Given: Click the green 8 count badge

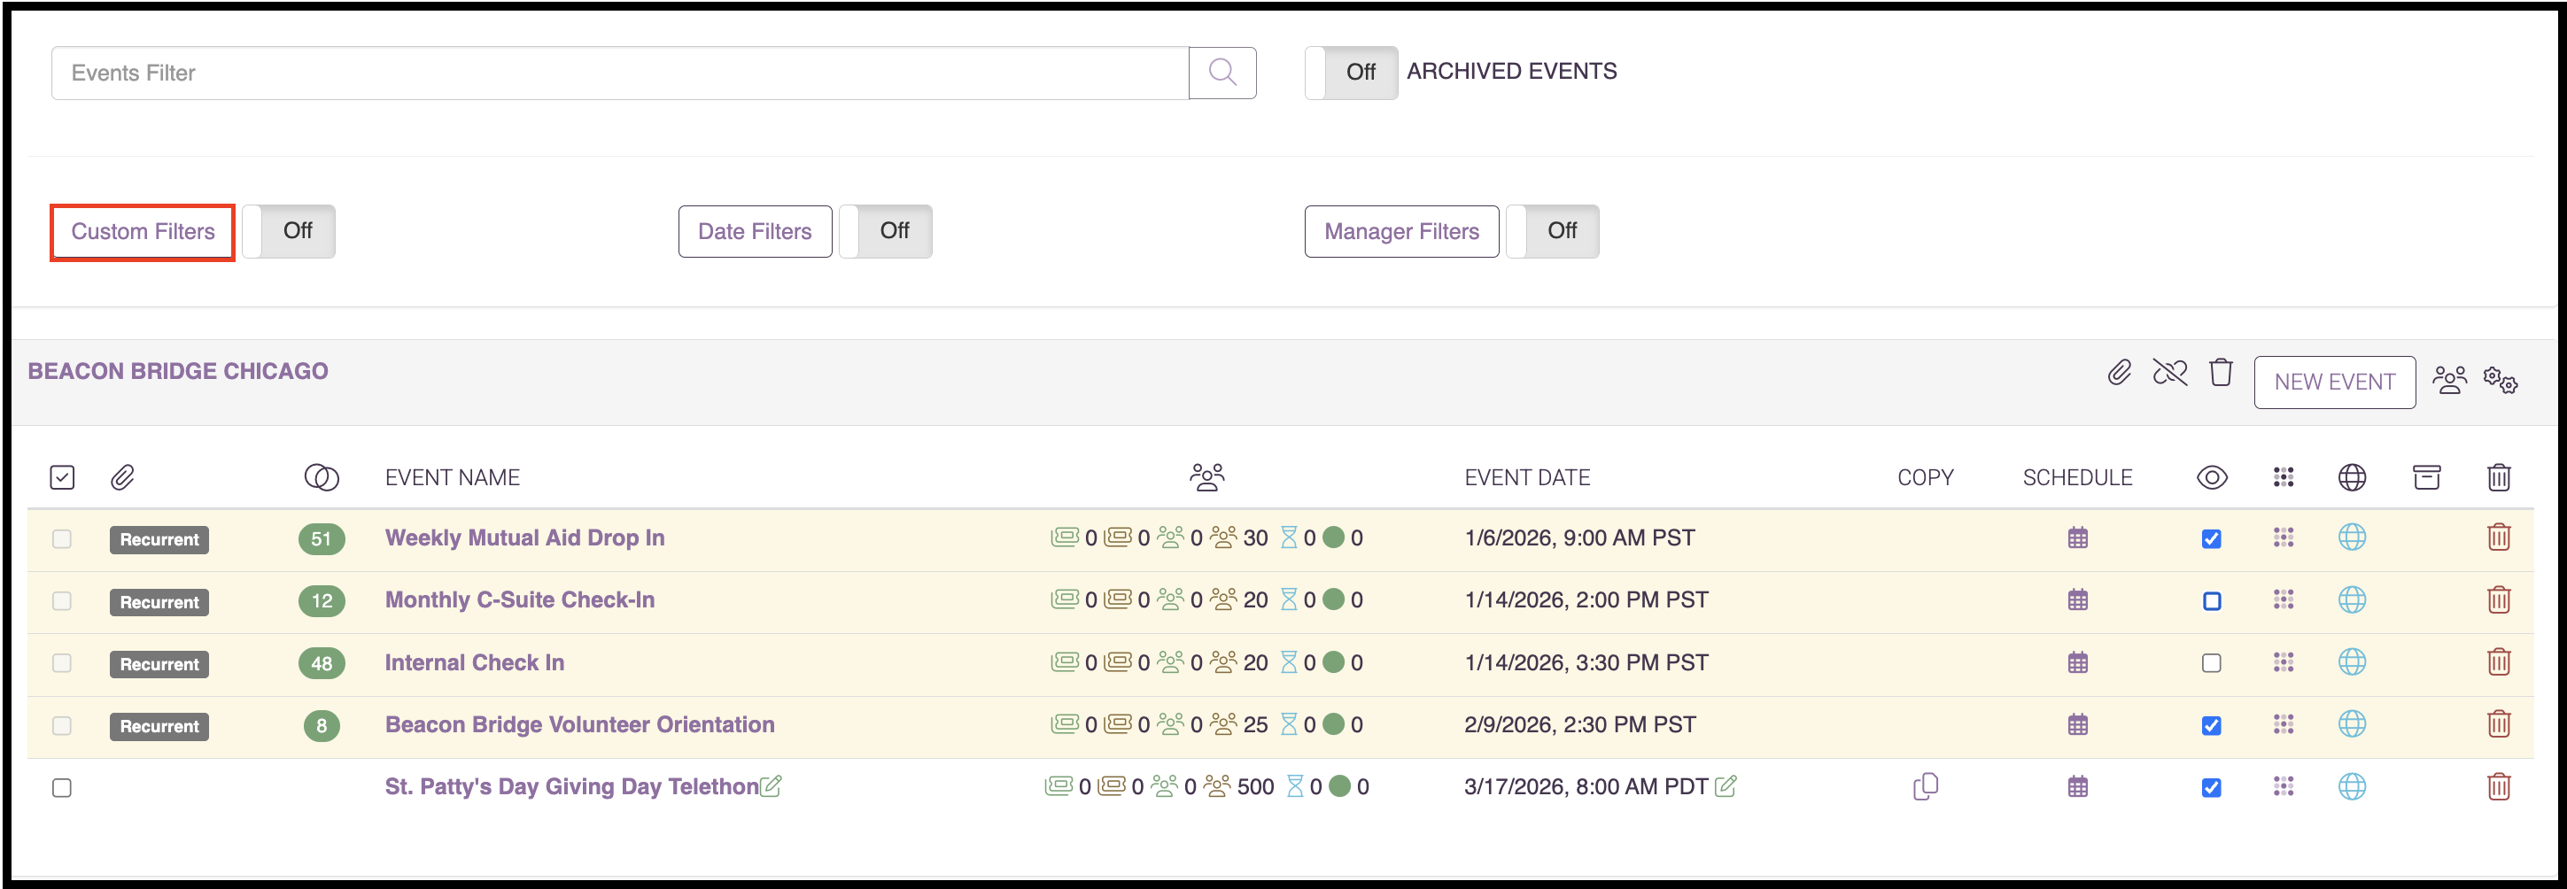Looking at the screenshot, I should coord(321,725).
